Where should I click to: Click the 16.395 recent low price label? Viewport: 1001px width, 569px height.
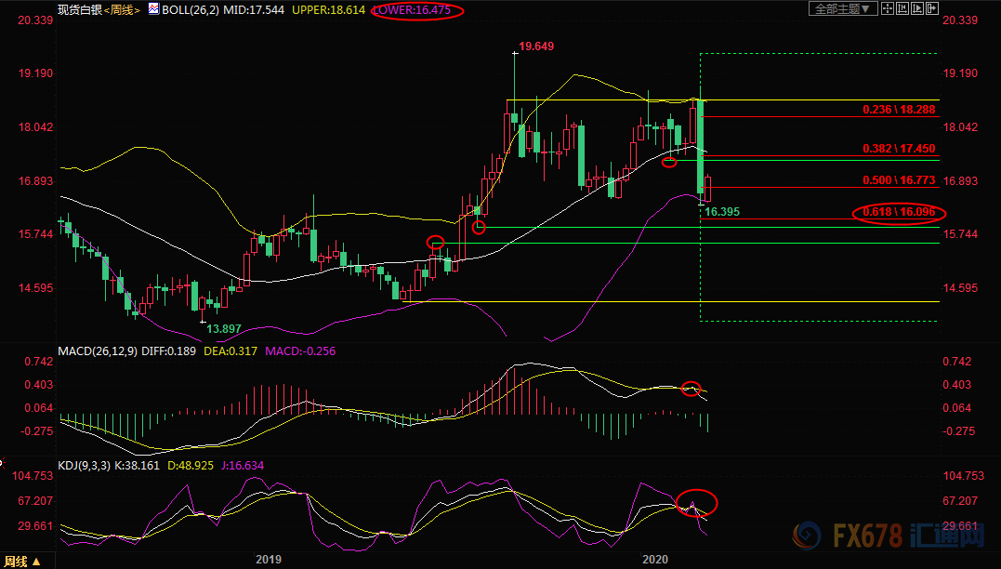point(722,213)
